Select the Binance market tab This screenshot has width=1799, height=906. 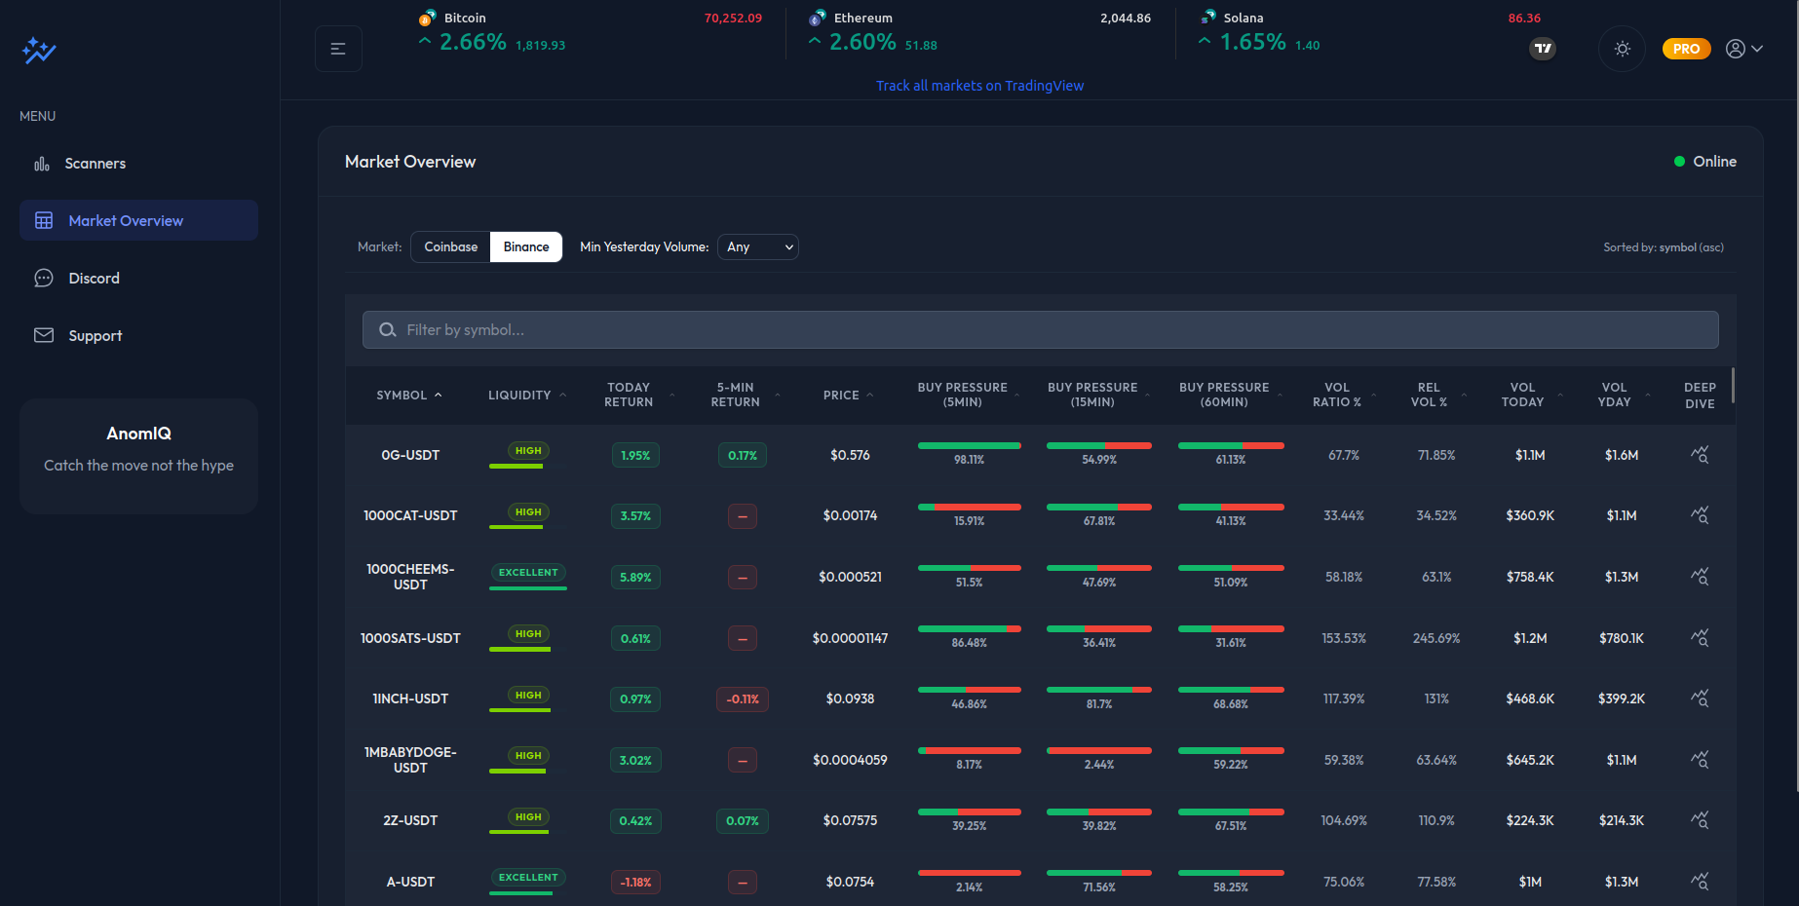click(526, 246)
